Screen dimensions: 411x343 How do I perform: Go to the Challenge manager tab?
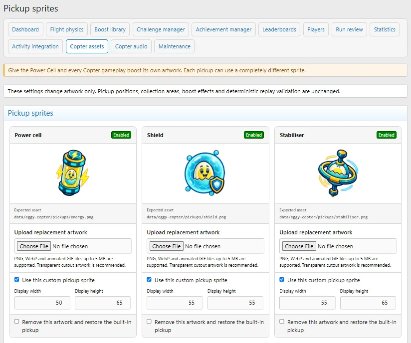(x=161, y=29)
